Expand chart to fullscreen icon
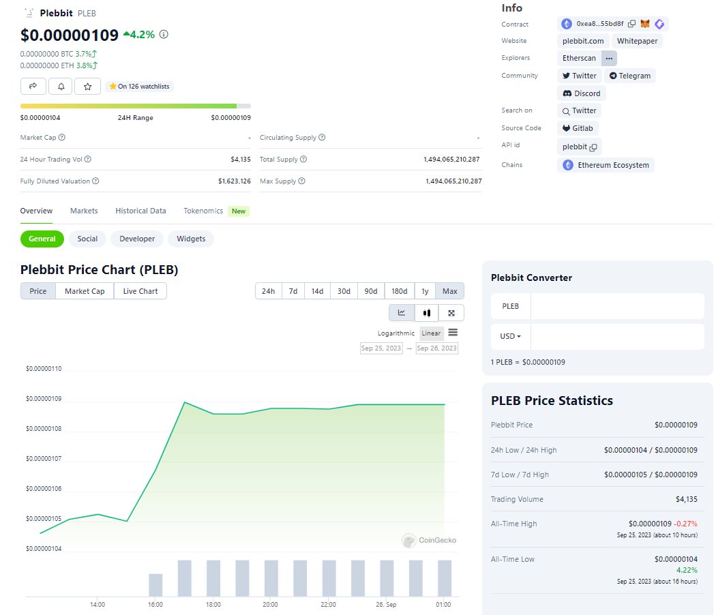The height and width of the screenshot is (615, 716). click(x=451, y=313)
